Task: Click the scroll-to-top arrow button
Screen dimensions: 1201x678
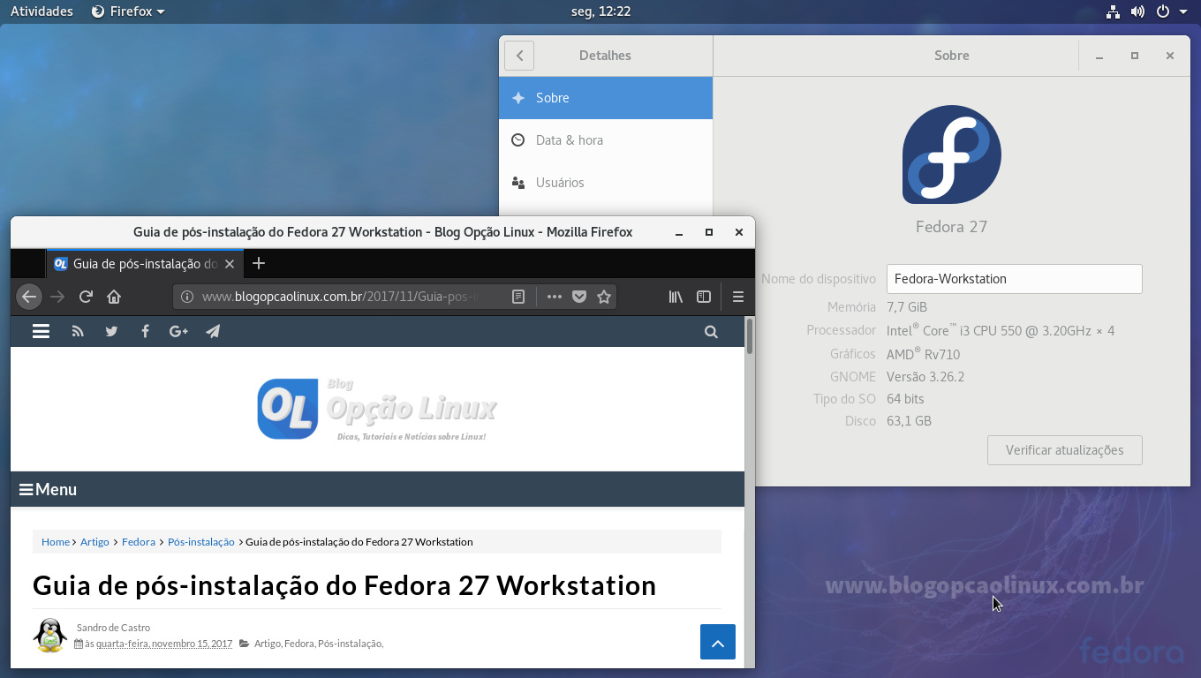Action: tap(718, 642)
